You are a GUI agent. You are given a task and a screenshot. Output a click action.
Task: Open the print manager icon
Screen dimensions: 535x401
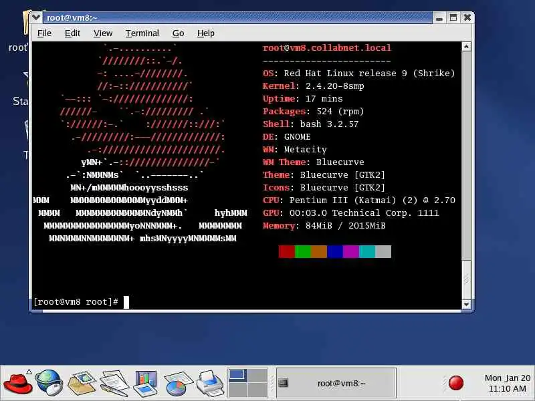[x=210, y=383]
